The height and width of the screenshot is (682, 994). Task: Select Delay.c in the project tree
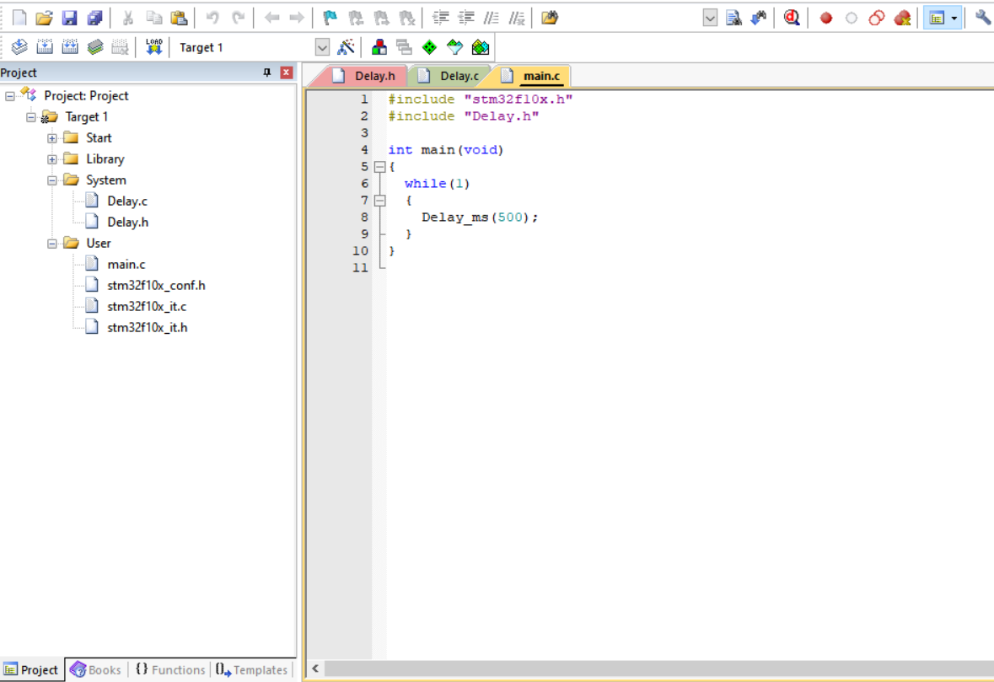click(x=126, y=201)
